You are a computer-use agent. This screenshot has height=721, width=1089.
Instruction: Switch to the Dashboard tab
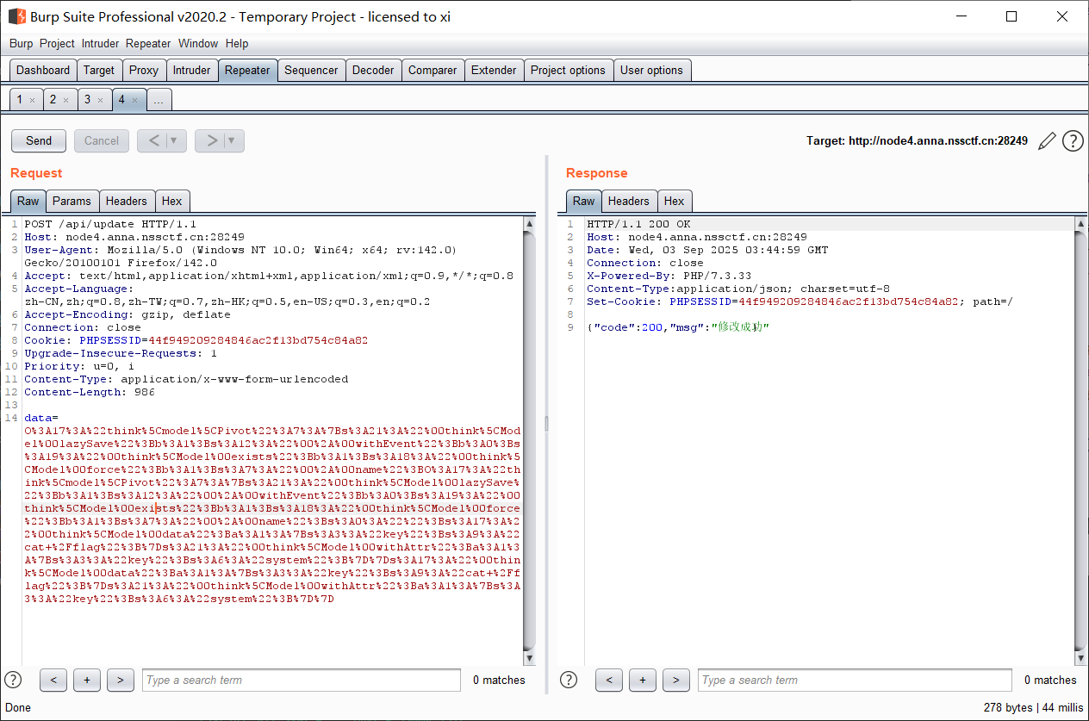43,71
